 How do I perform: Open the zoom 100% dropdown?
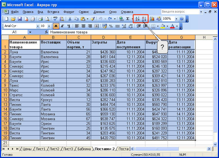coord(176,19)
